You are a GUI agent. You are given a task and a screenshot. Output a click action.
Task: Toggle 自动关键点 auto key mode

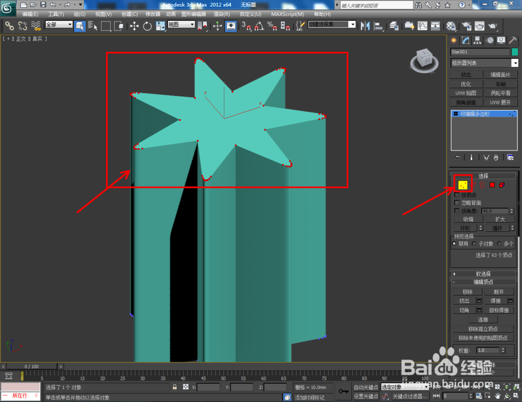(365, 387)
